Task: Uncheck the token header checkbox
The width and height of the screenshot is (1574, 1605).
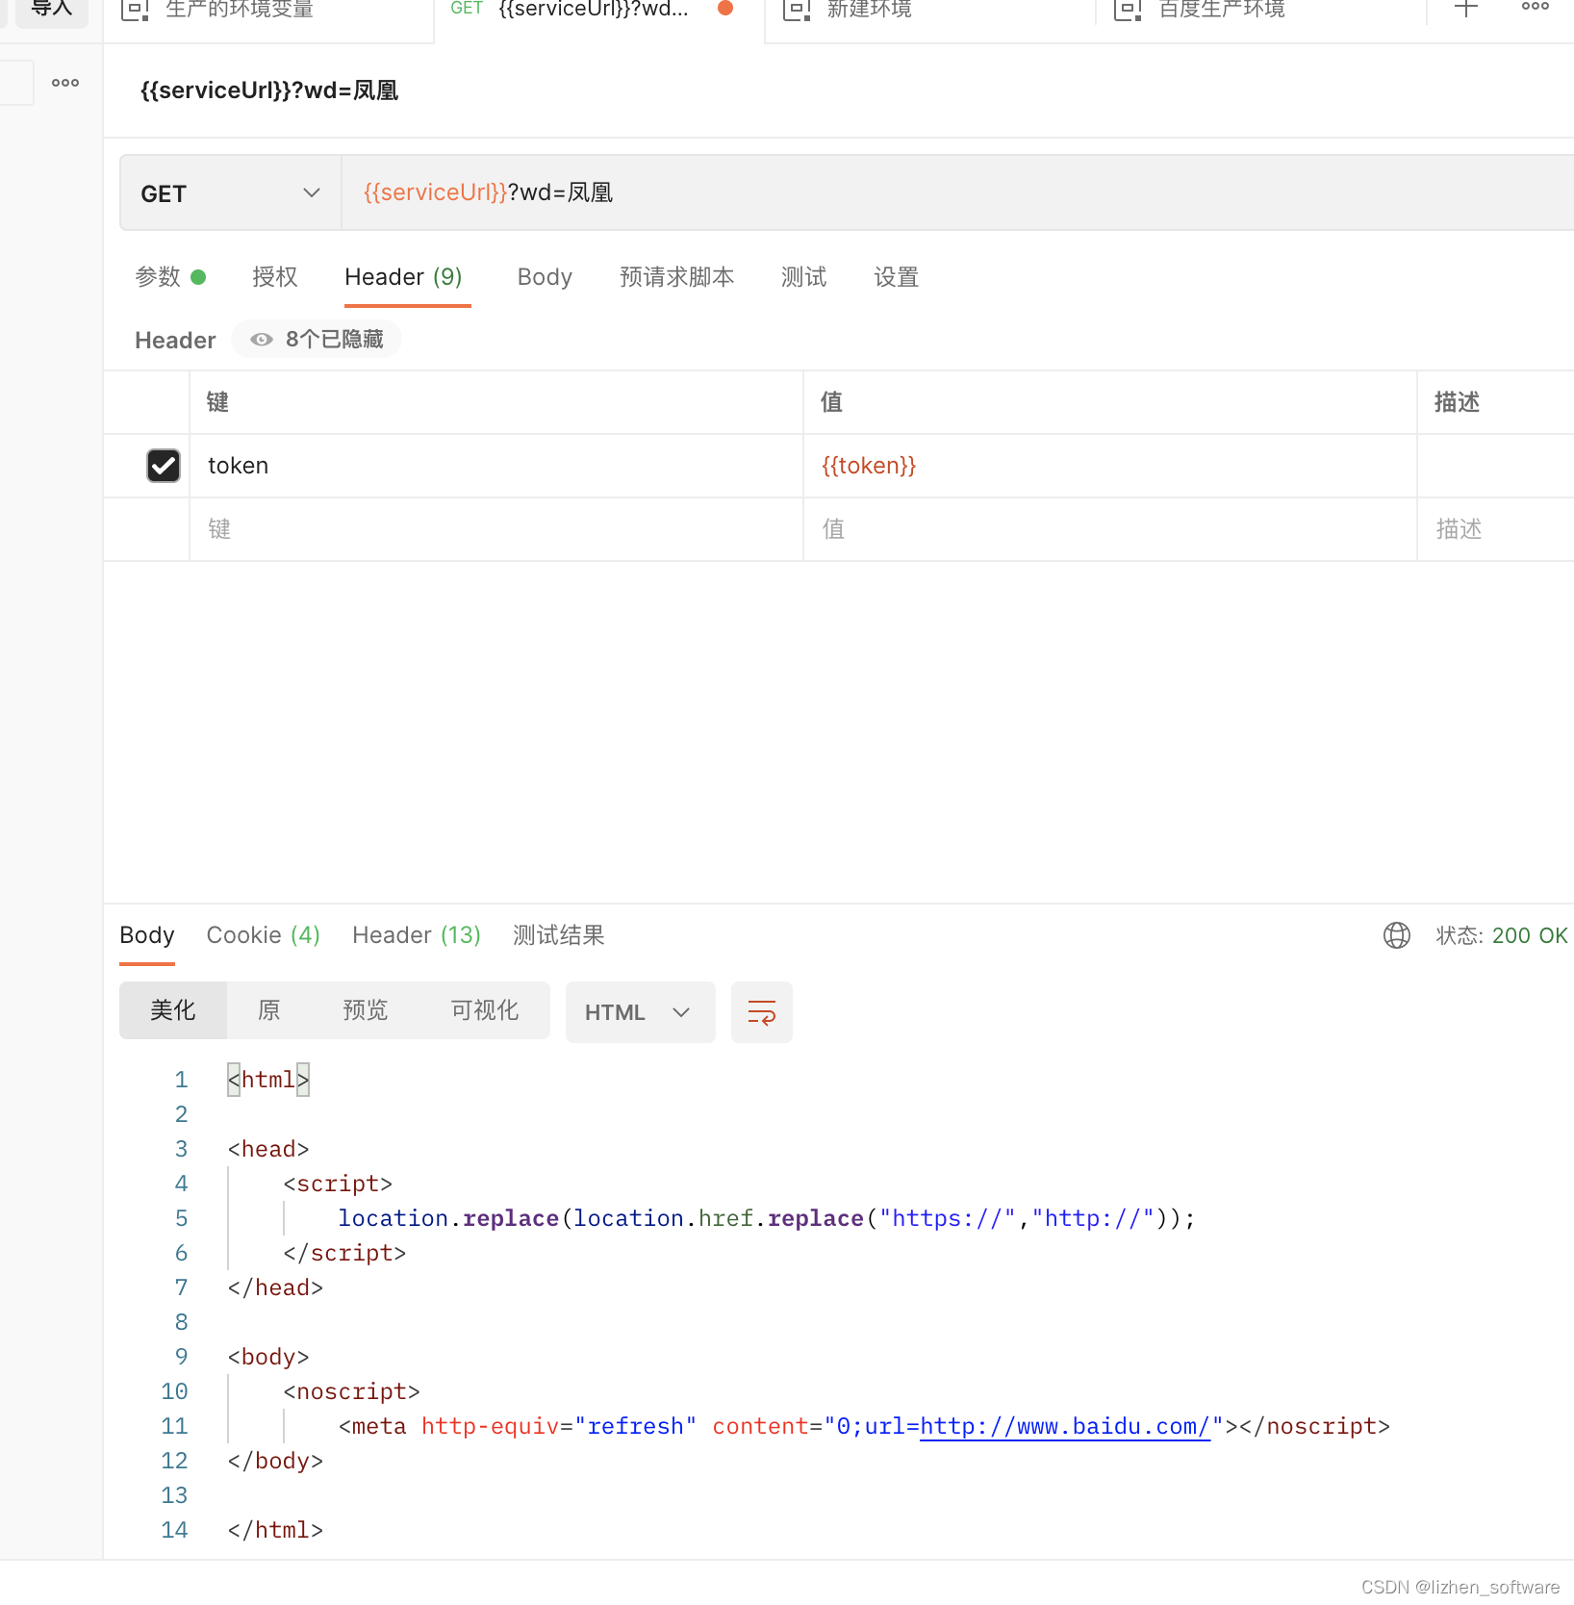Action: tap(164, 466)
